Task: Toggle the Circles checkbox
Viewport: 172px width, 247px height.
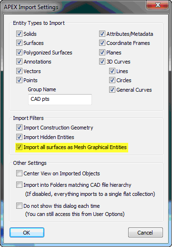Action: tap(112, 80)
